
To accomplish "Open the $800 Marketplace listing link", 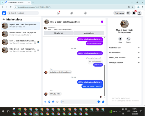I will click(60, 29).
